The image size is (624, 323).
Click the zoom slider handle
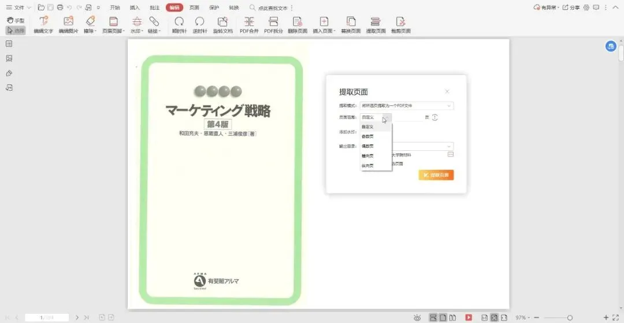(x=570, y=317)
